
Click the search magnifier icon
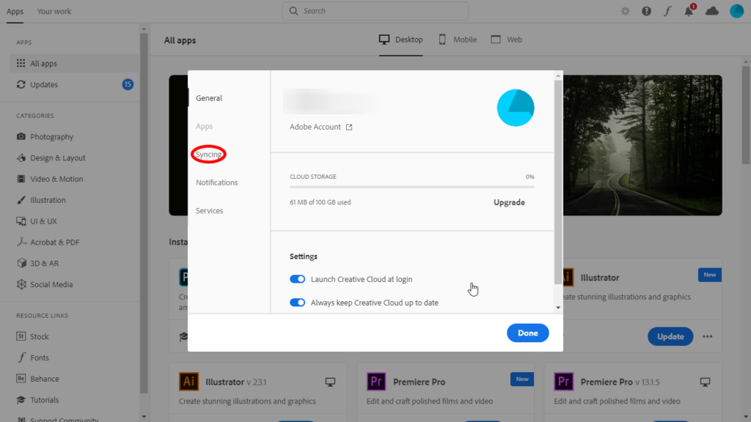293,11
